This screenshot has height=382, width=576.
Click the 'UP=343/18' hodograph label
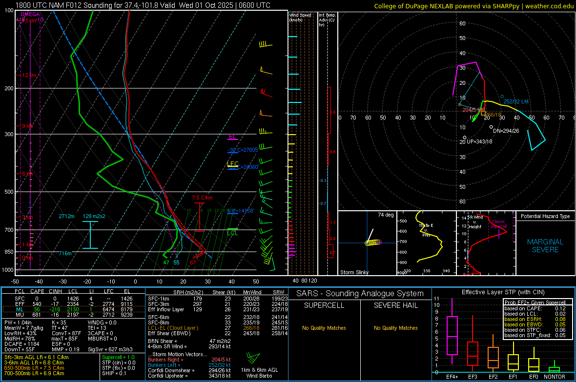479,141
